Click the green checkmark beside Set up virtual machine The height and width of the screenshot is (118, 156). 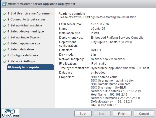(4, 26)
